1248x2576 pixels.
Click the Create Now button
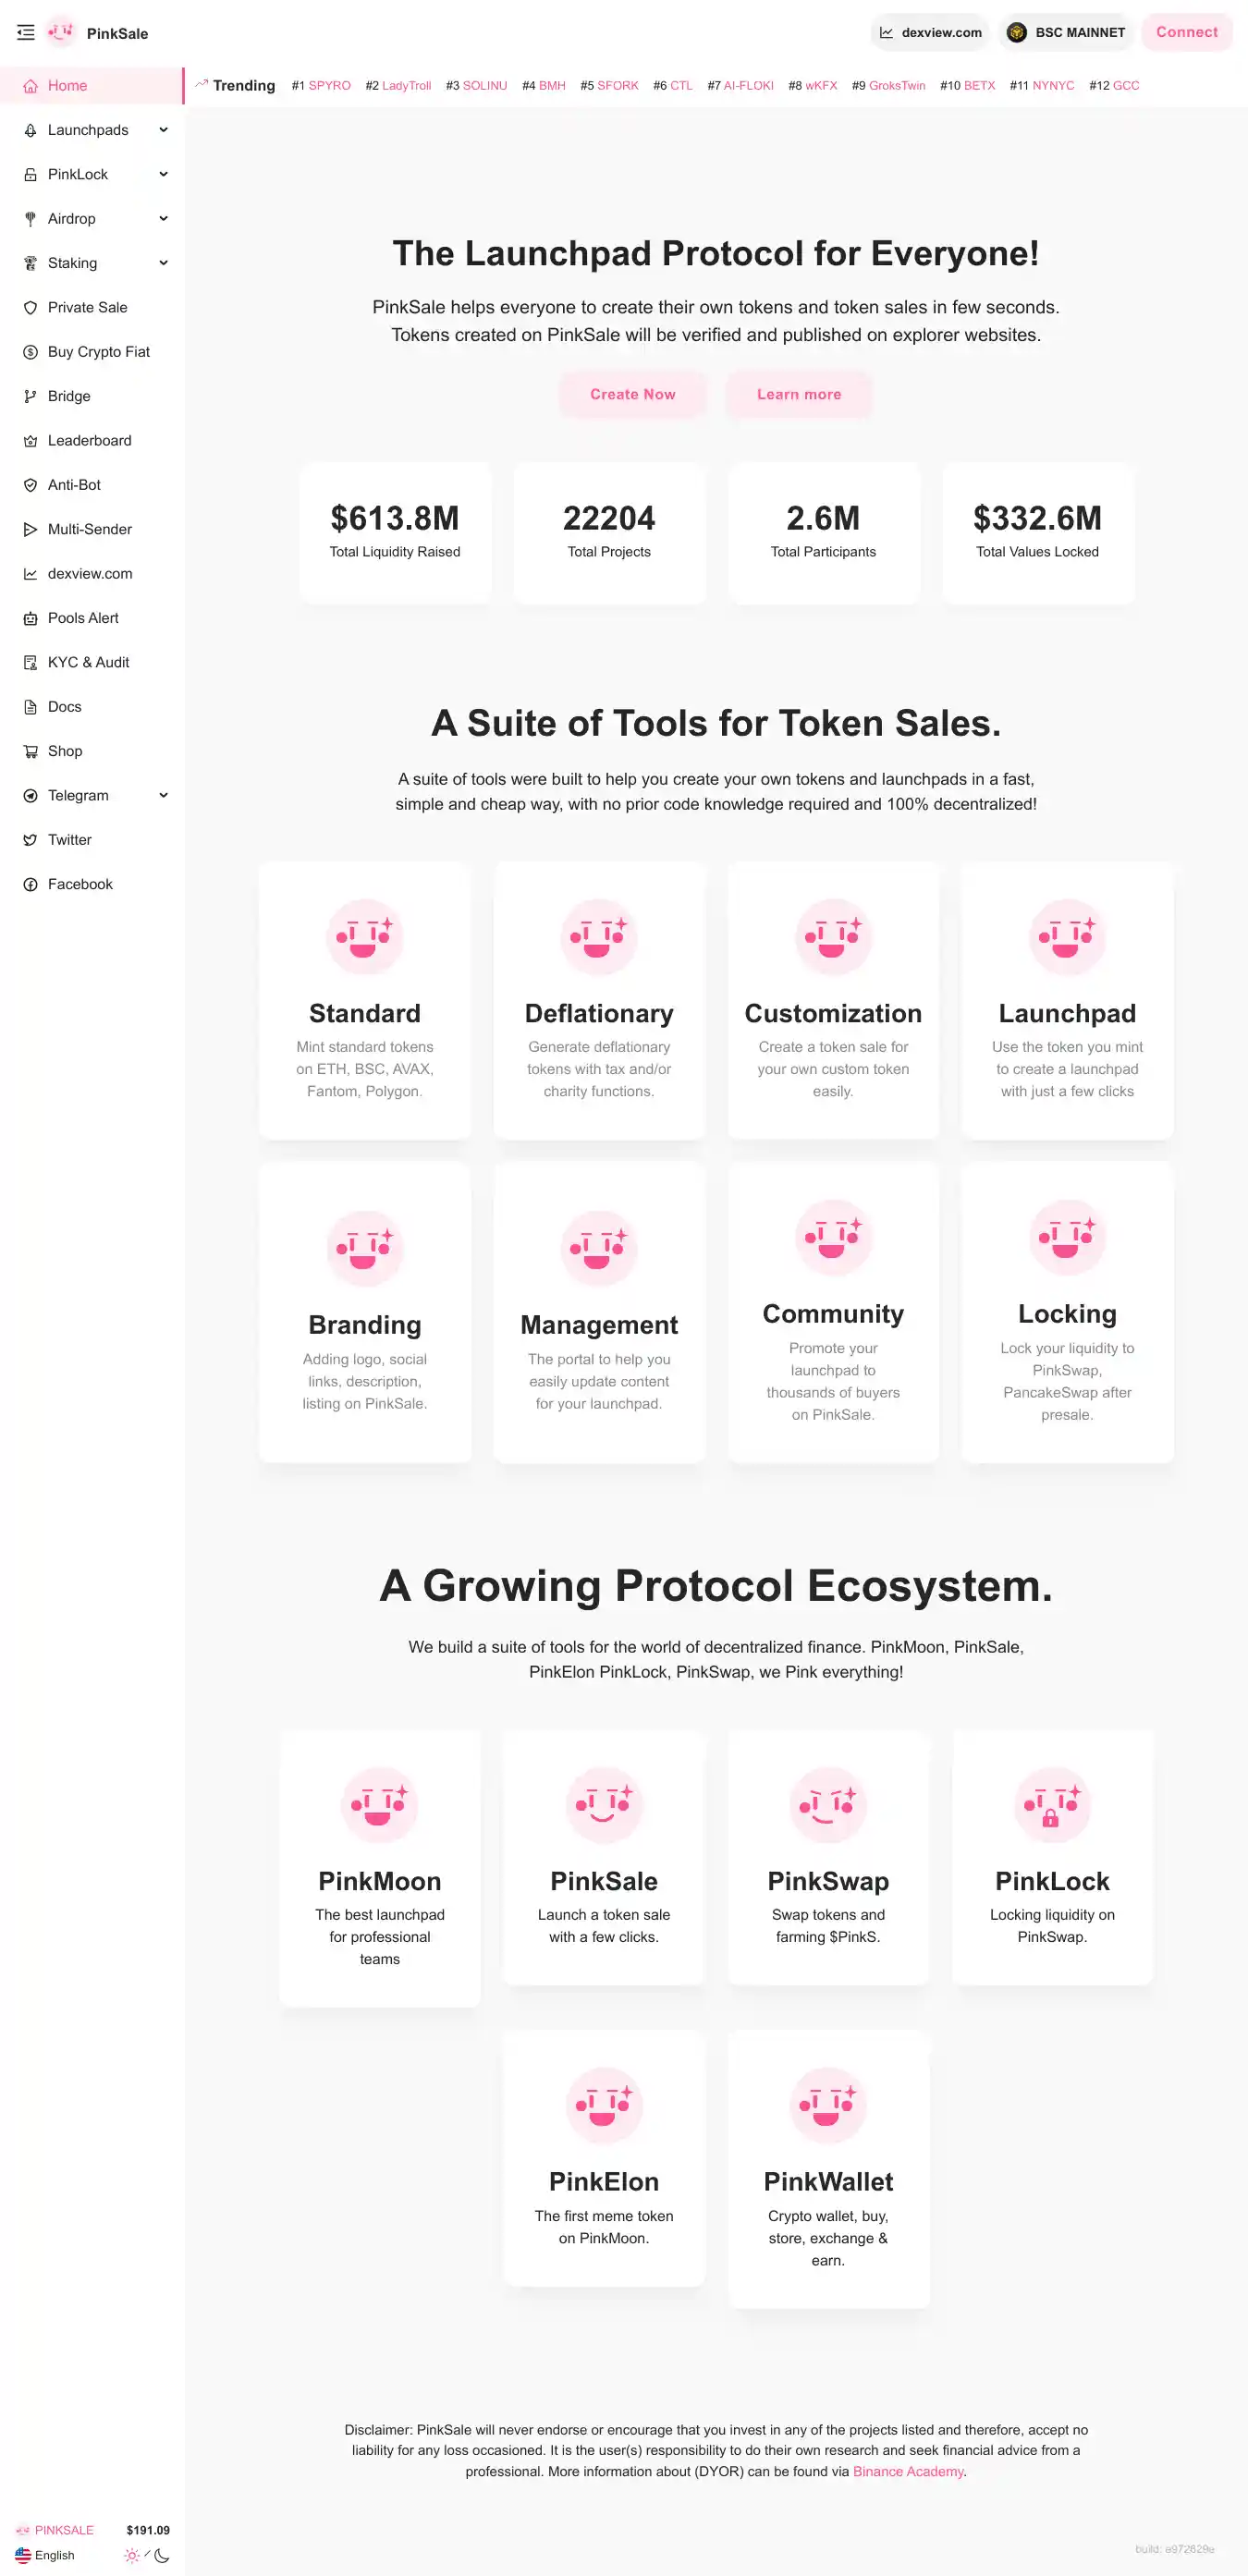click(x=632, y=394)
